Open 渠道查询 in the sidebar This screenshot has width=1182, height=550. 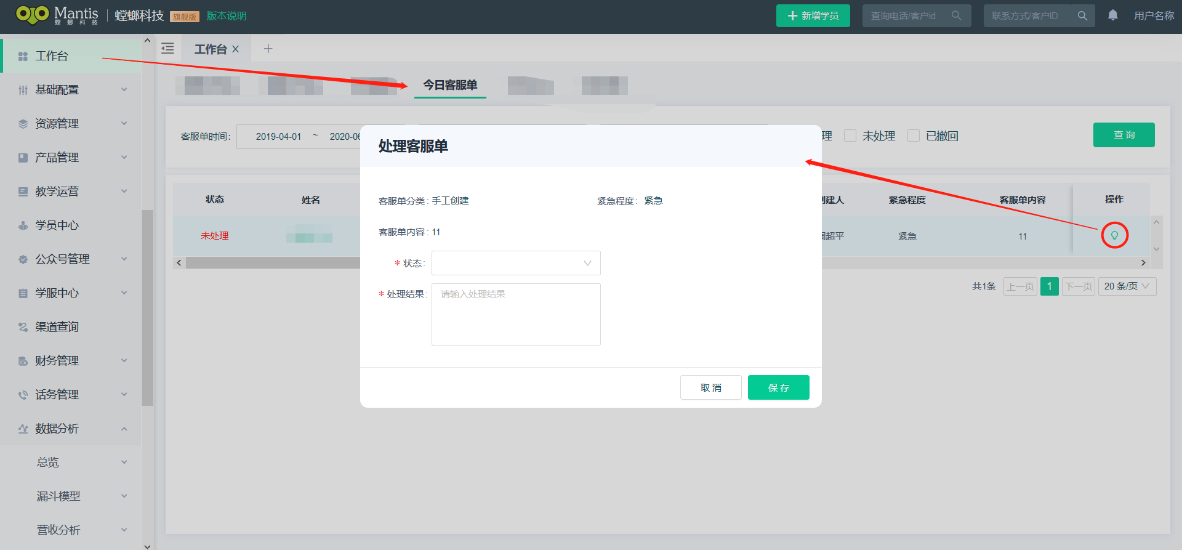[x=57, y=327]
